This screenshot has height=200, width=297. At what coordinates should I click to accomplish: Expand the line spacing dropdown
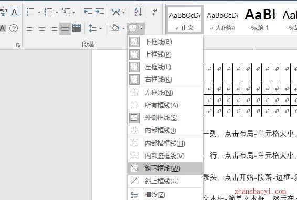point(101,28)
